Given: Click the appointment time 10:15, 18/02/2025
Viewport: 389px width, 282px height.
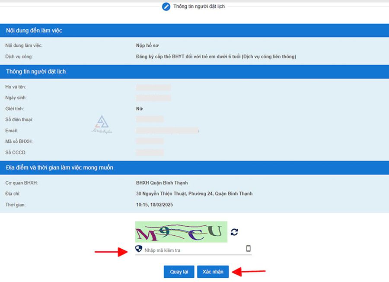Looking at the screenshot, I should (x=154, y=205).
